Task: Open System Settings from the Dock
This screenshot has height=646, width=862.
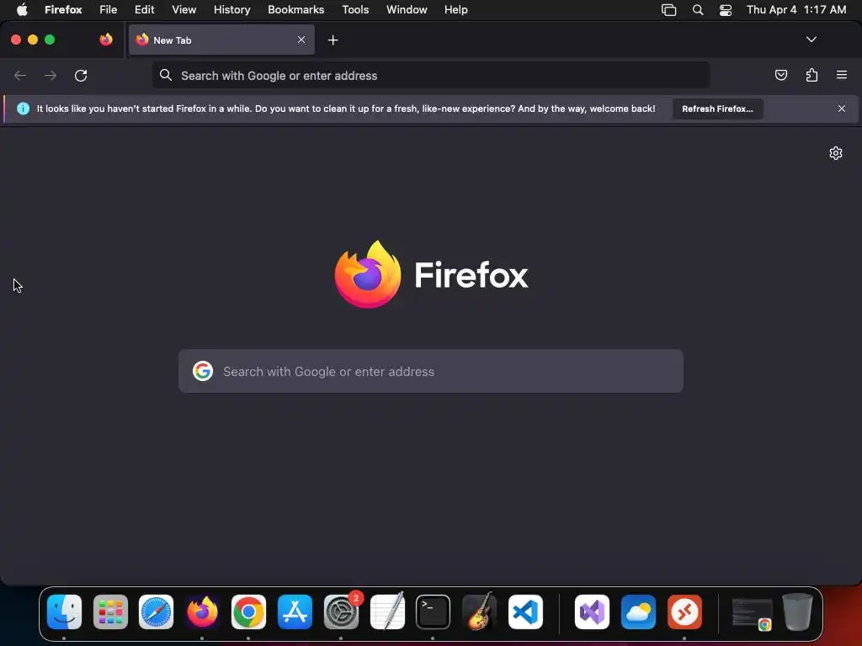Action: coord(341,612)
